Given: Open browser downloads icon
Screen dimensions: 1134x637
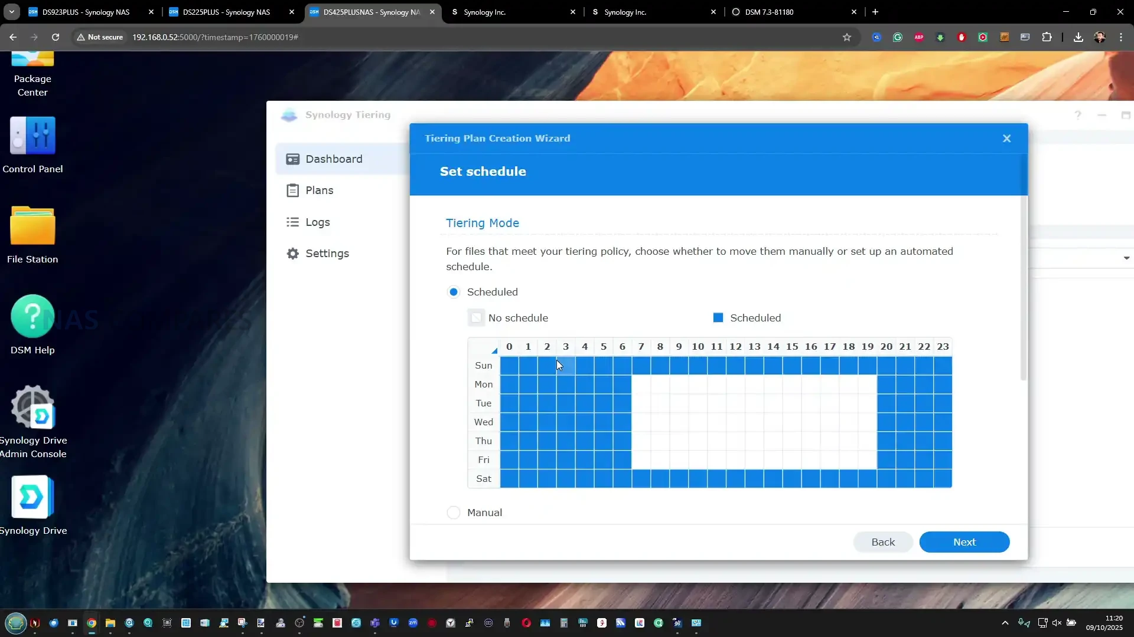Looking at the screenshot, I should coord(1078,37).
